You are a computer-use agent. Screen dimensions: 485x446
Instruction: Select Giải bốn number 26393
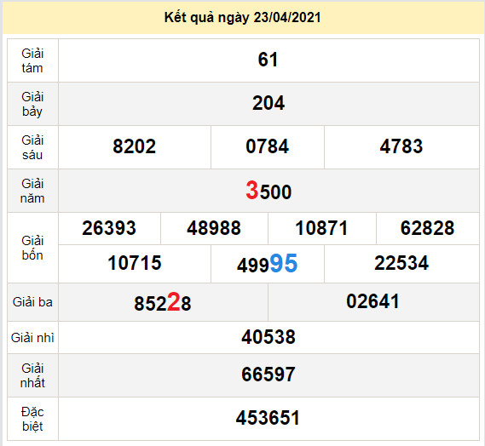coord(109,228)
